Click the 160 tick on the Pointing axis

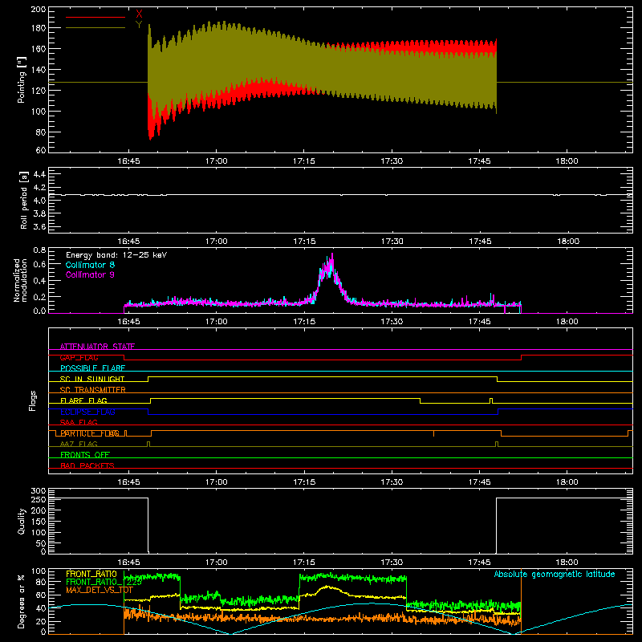pos(39,49)
